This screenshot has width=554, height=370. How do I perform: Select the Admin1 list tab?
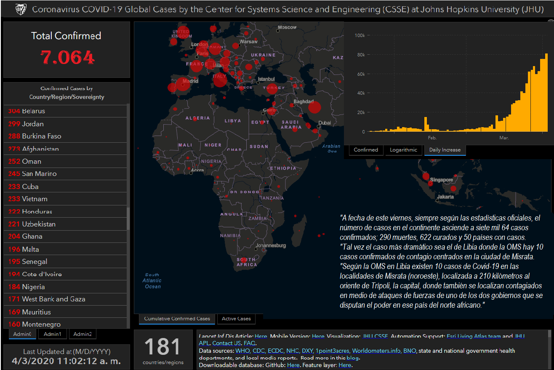click(x=52, y=334)
